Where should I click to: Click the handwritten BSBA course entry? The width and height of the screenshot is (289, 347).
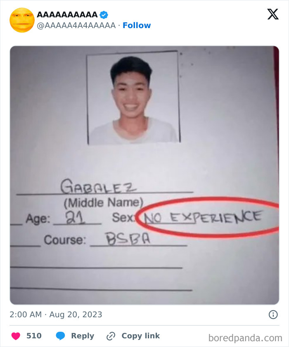128,239
